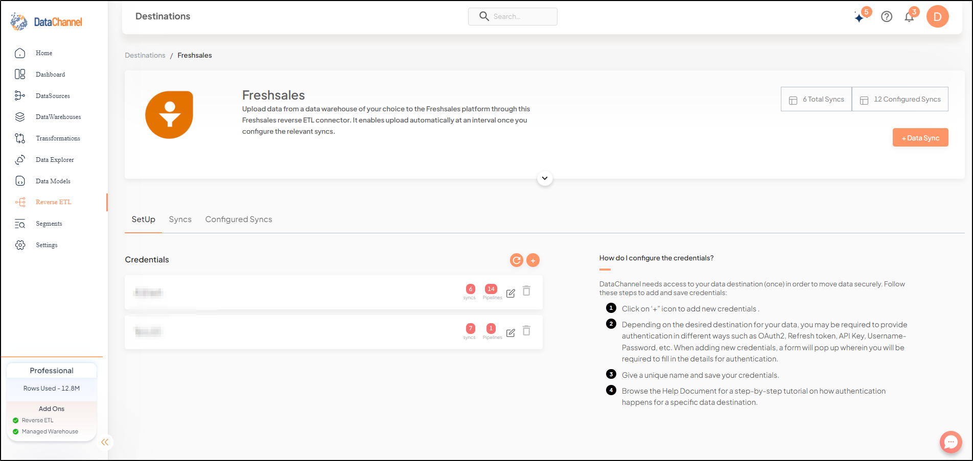Click the Add Ons label

click(x=52, y=409)
